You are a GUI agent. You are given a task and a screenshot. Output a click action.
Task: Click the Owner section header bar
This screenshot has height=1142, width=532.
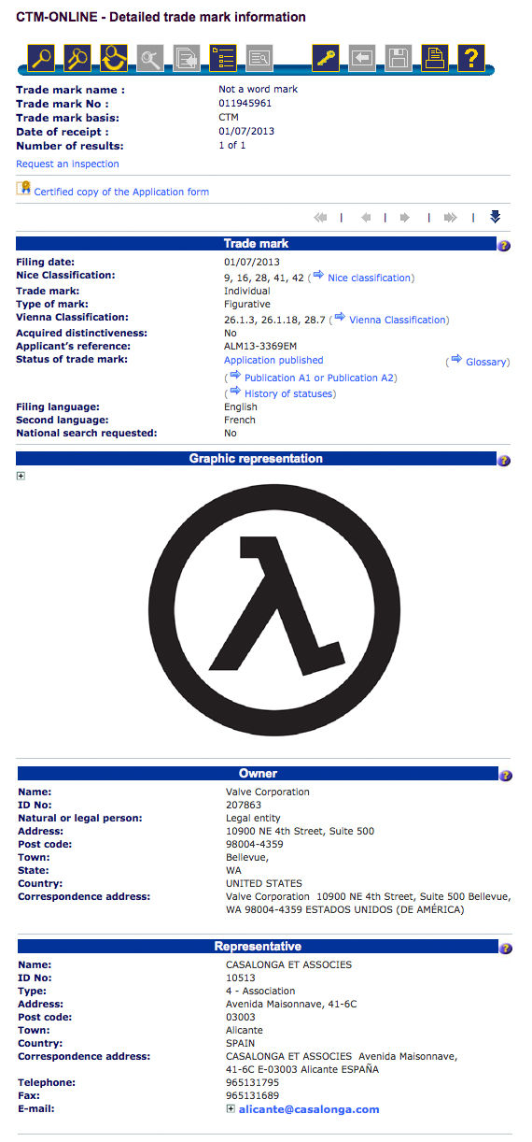click(258, 774)
